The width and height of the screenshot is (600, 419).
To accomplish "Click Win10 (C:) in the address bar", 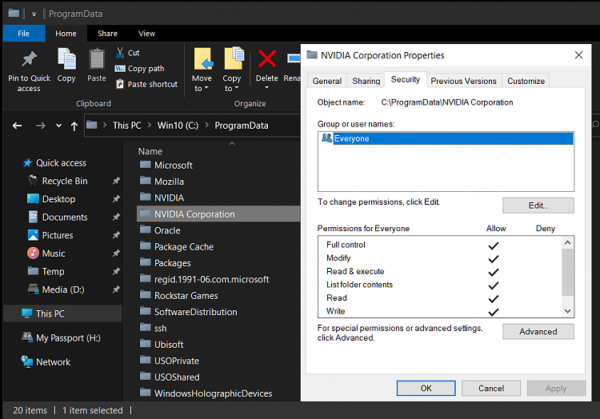I will 178,126.
